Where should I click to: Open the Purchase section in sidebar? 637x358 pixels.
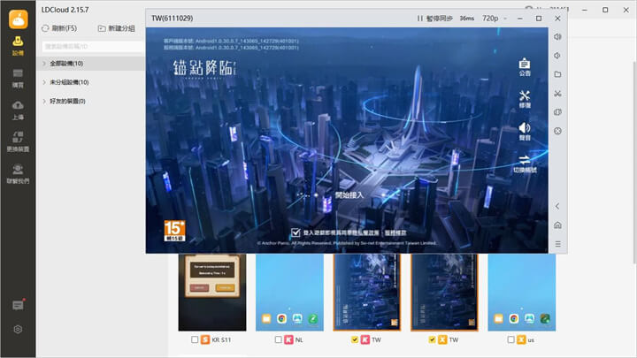pos(18,79)
